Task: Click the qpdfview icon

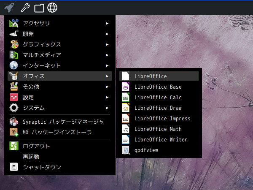Action: [126, 150]
